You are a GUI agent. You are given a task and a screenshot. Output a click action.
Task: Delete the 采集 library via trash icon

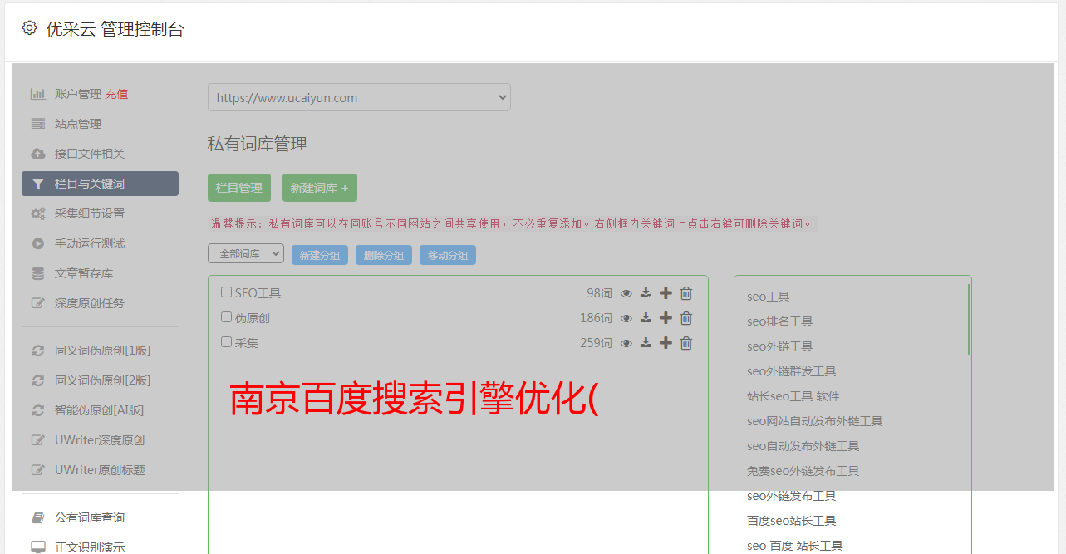pos(686,343)
